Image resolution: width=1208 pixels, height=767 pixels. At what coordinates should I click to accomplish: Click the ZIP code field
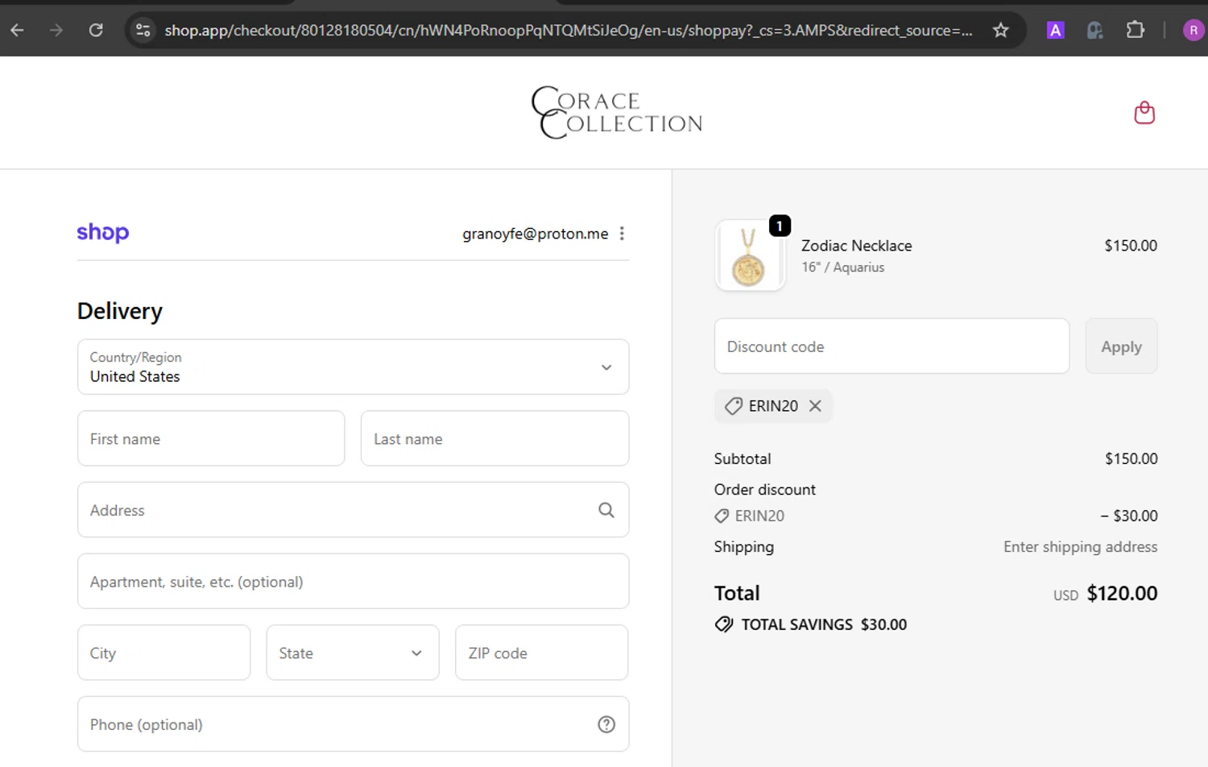(541, 653)
